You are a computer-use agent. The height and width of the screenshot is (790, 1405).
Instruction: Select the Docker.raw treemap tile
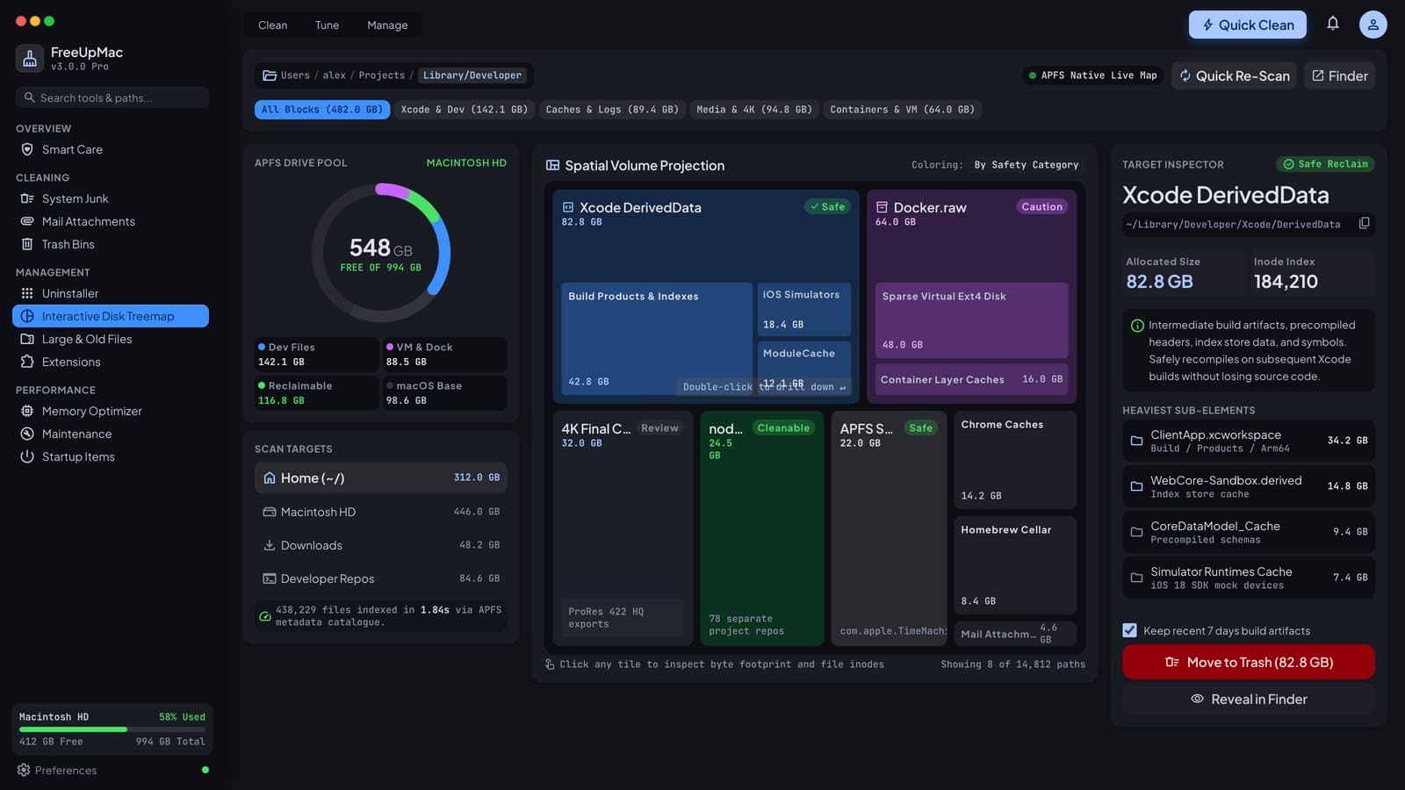pos(971,297)
